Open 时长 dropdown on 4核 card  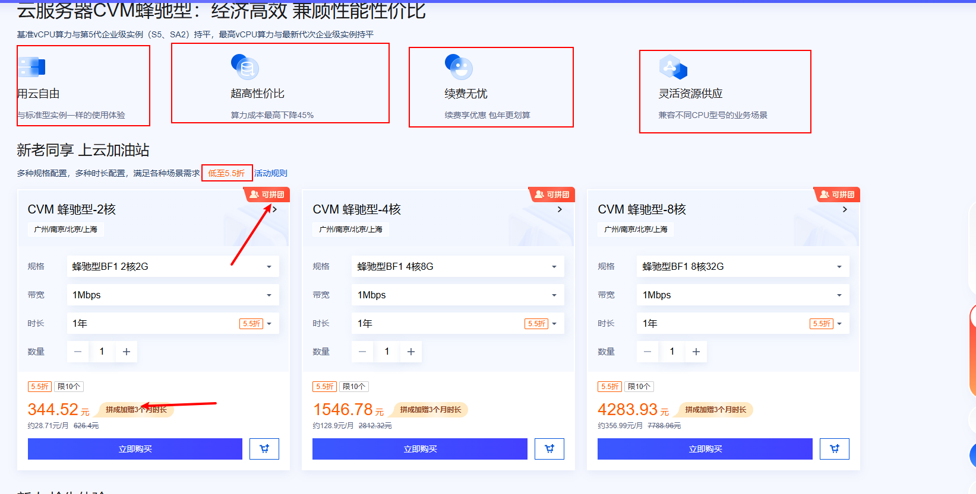pos(458,323)
